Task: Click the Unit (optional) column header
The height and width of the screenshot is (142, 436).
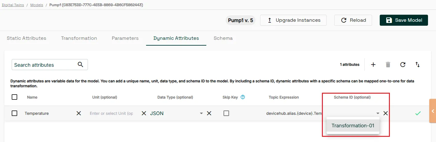Action: 105,97
